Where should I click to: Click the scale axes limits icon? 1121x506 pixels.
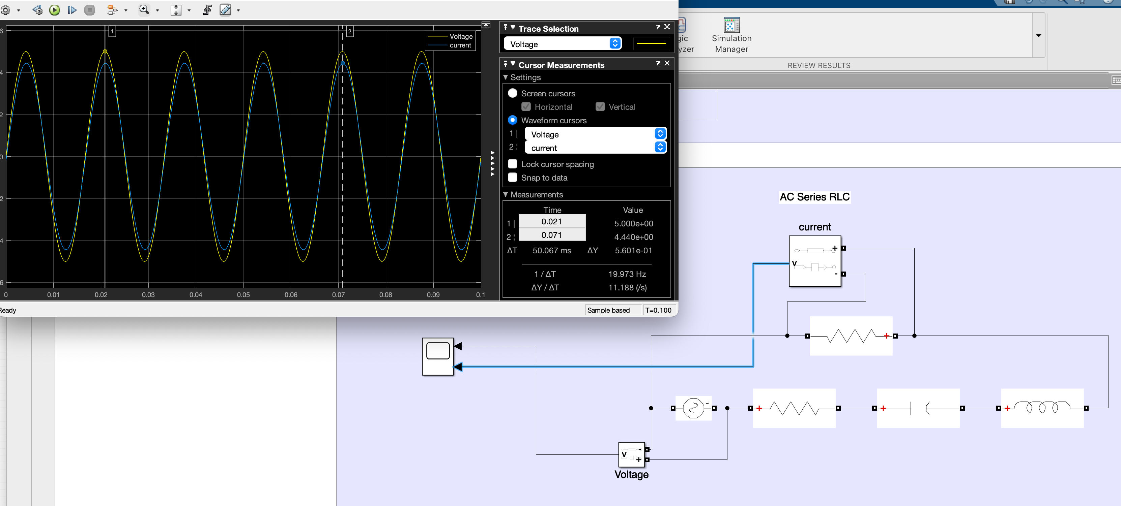pyautogui.click(x=176, y=9)
